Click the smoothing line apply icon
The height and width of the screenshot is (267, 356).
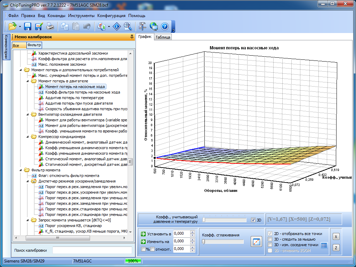point(256,242)
